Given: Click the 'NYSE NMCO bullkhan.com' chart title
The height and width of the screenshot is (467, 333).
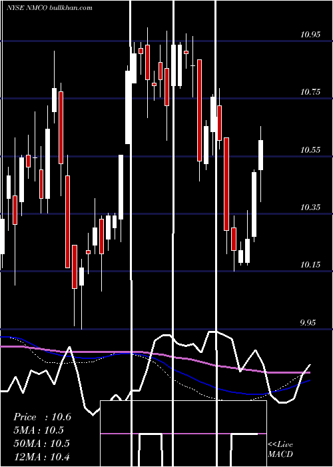Looking at the screenshot, I should point(49,8).
